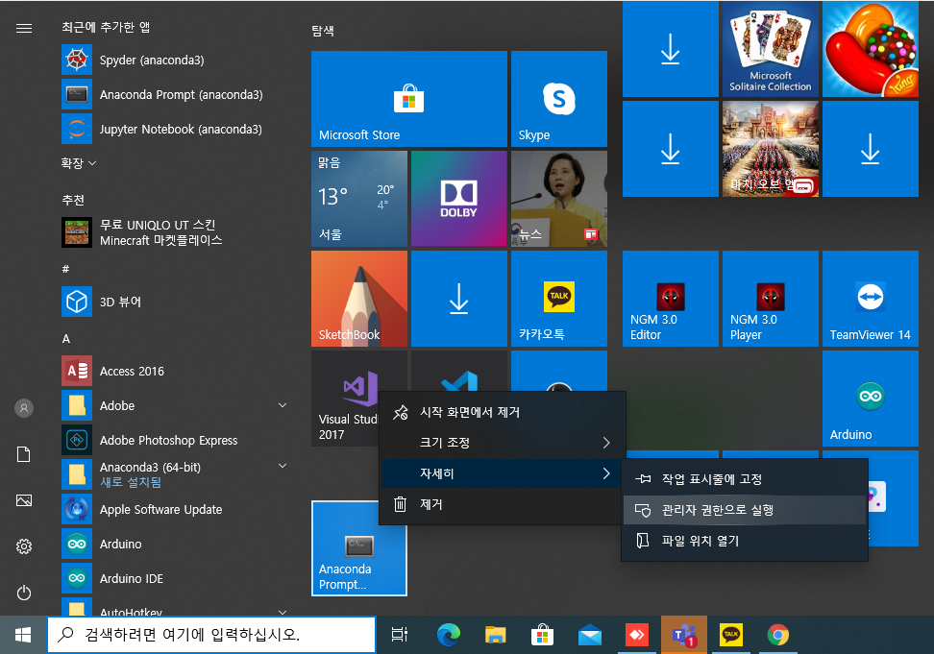Expand the AutoHotkey folder chevron

tap(283, 612)
